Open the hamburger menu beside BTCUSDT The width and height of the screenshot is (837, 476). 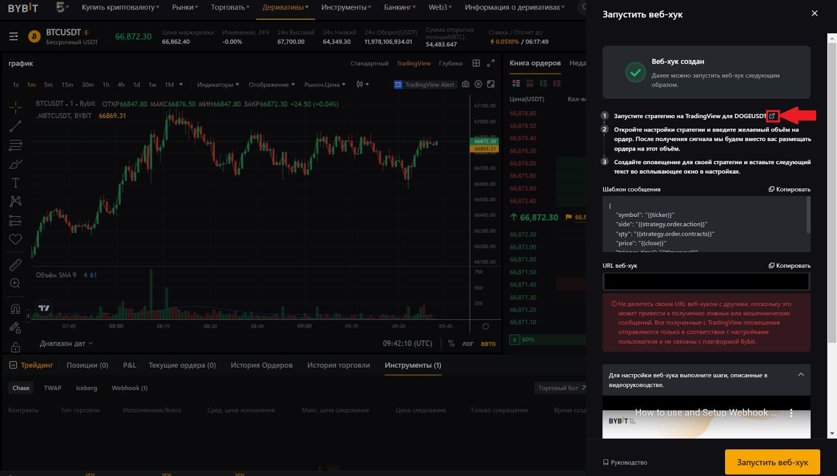14,37
